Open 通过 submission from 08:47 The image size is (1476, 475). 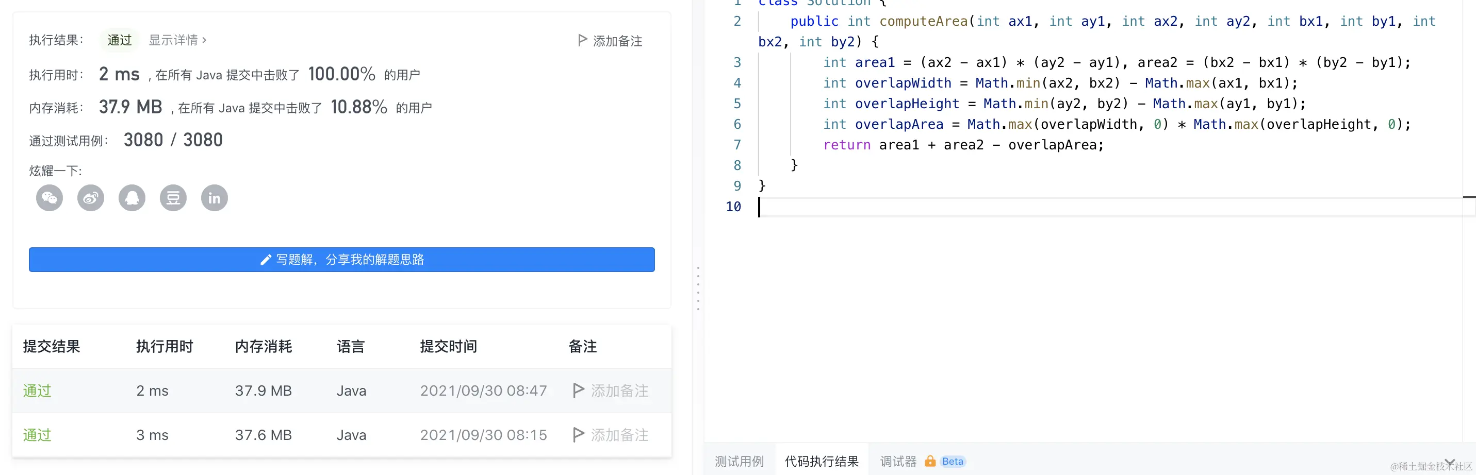point(37,391)
